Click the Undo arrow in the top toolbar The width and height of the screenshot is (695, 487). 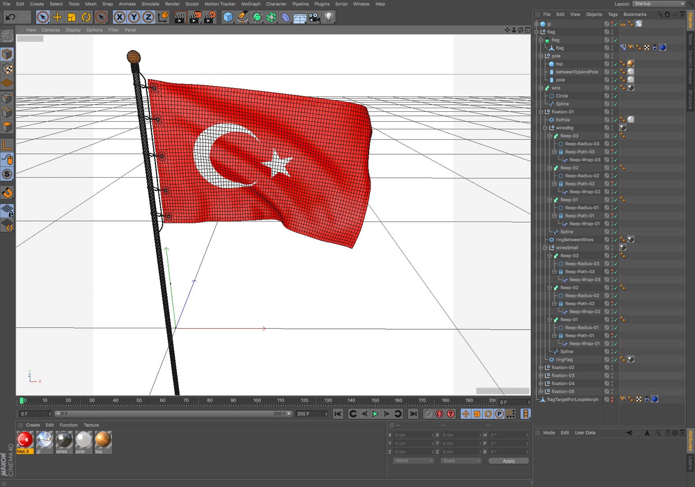tap(10, 17)
